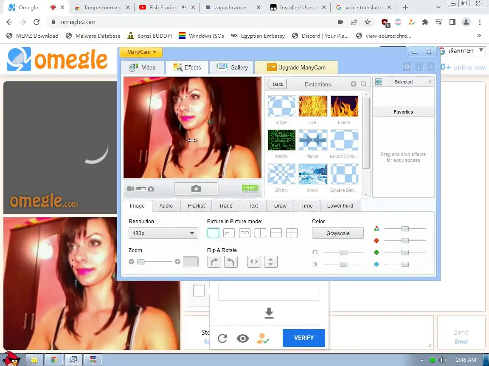Open the Text tab
Viewport: 489px width, 366px height.
tap(253, 206)
